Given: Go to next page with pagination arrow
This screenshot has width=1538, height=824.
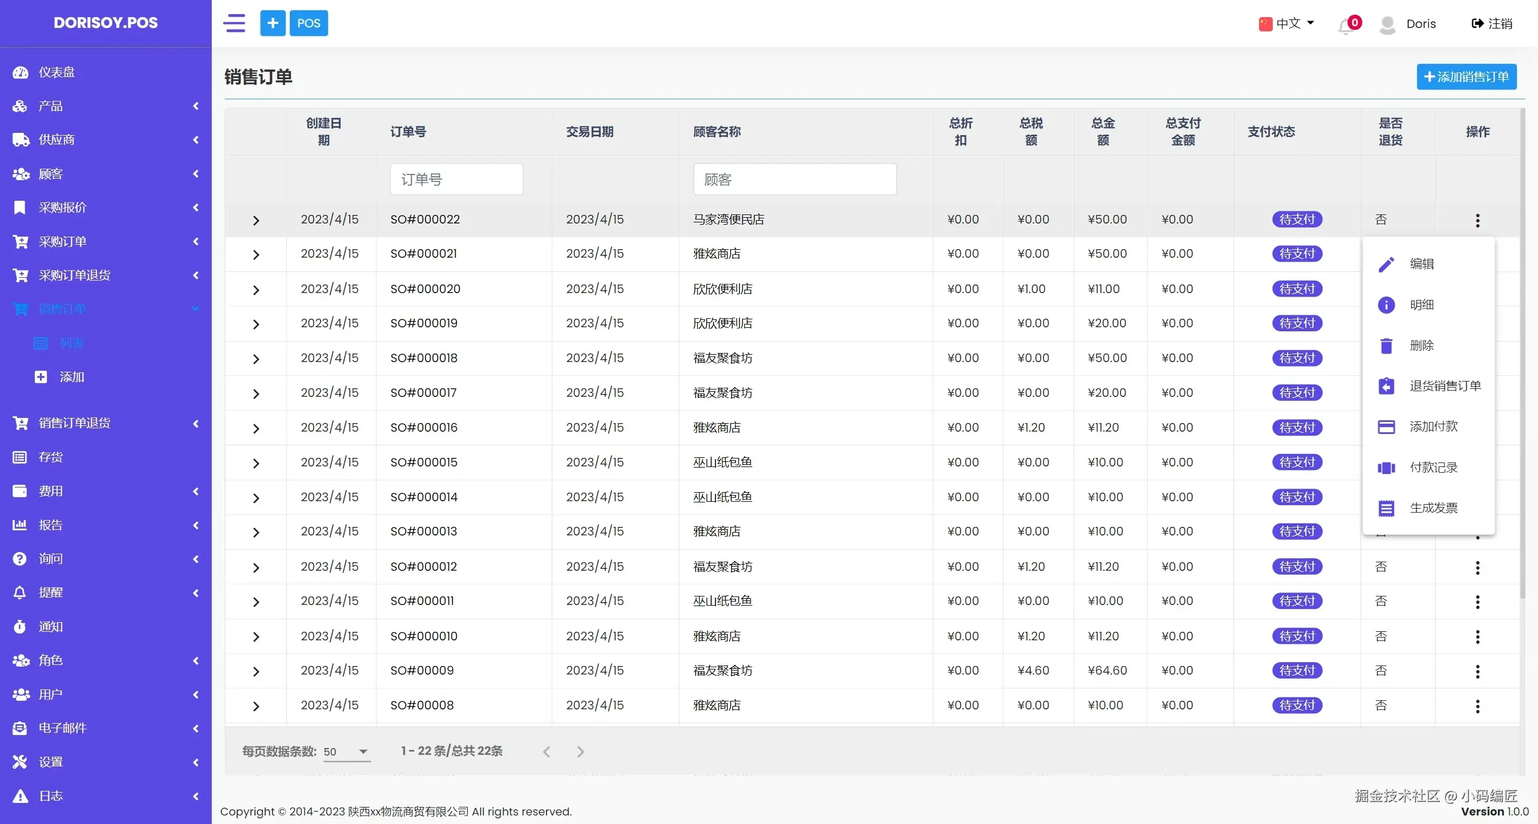Looking at the screenshot, I should coord(580,752).
